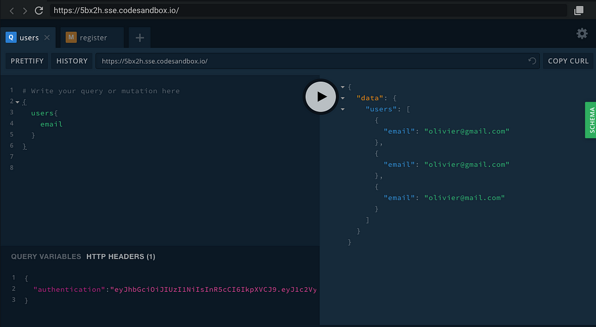The height and width of the screenshot is (327, 596).
Task: Collapse the "users" array in response
Action: pyautogui.click(x=342, y=109)
